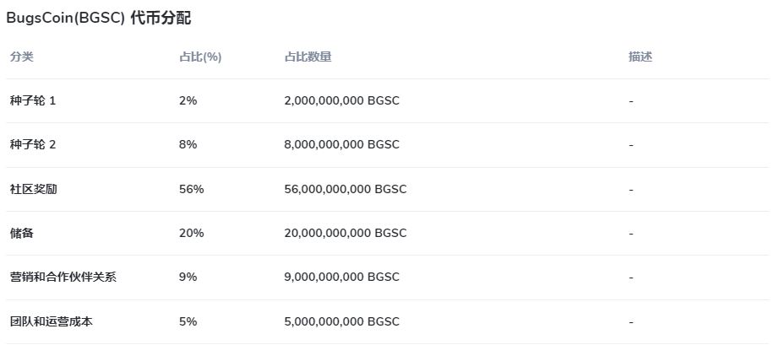Screen dimensions: 779x345
Task: Click the BugsCoin(BGSC) 代币分配 heading
Action: tap(98, 18)
